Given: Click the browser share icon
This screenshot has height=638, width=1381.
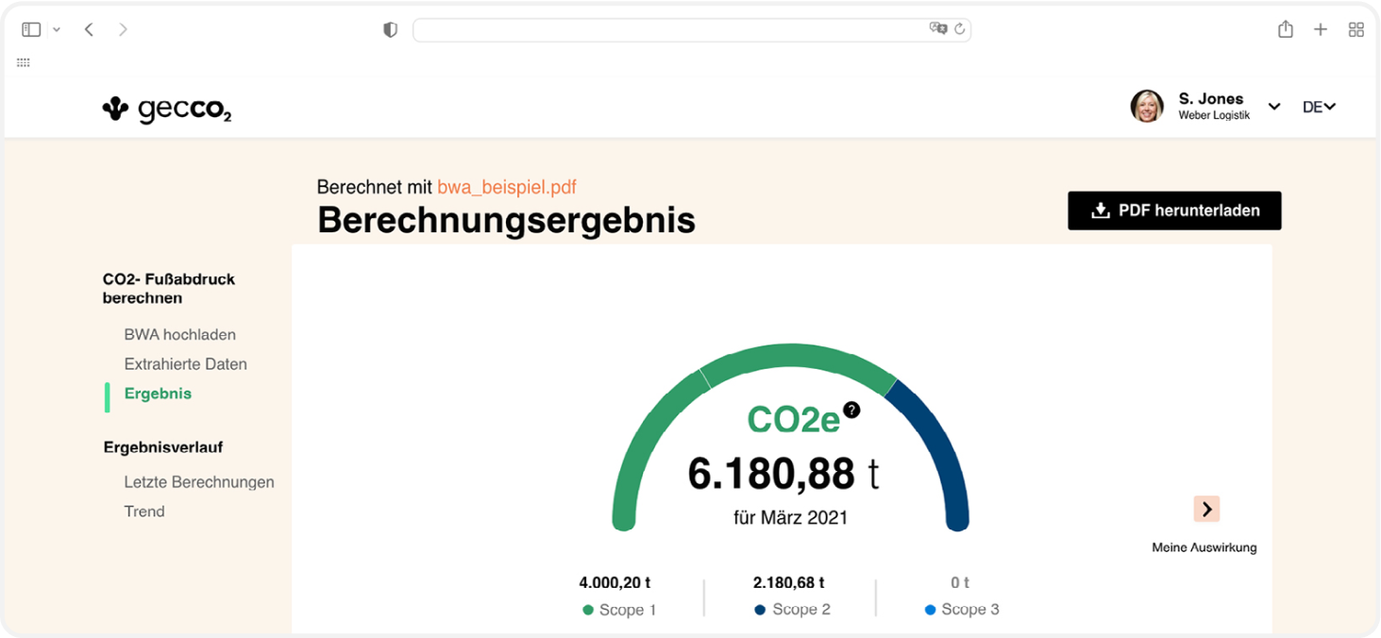Looking at the screenshot, I should (1285, 29).
